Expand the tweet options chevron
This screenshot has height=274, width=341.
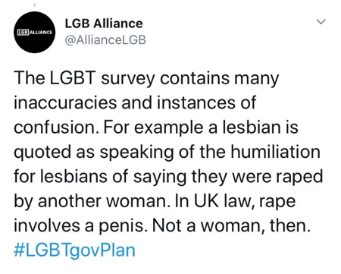[x=321, y=21]
